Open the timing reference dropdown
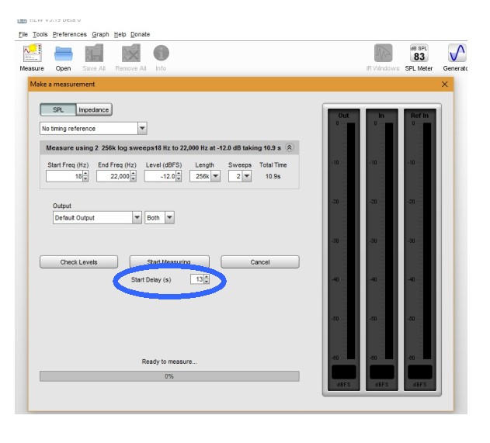490x443 pixels. coord(142,129)
